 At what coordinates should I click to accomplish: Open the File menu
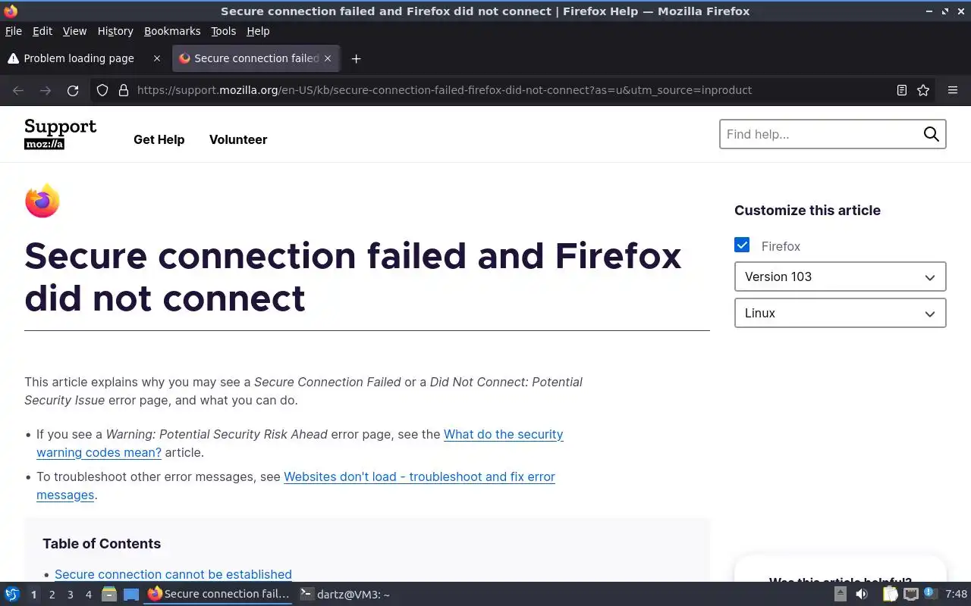pyautogui.click(x=14, y=31)
